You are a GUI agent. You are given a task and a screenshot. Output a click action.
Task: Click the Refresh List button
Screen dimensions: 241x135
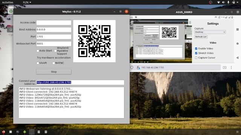point(201,37)
